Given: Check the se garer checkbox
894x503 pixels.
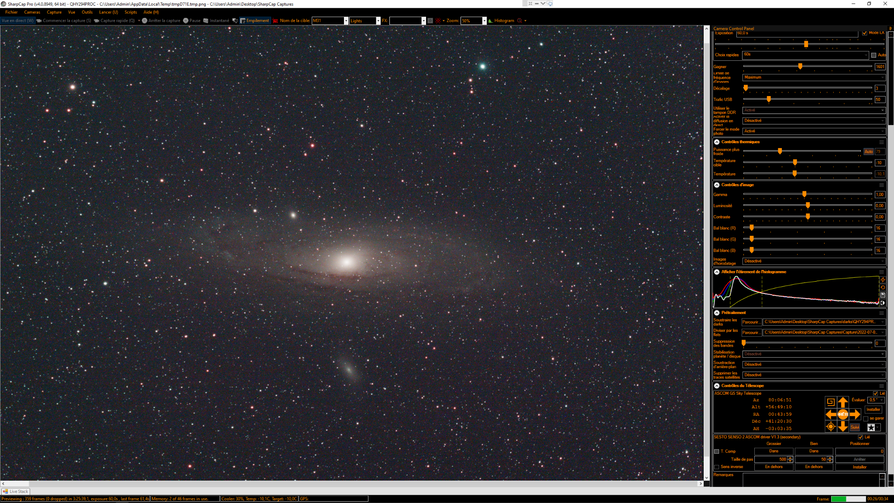Looking at the screenshot, I should pos(866,419).
